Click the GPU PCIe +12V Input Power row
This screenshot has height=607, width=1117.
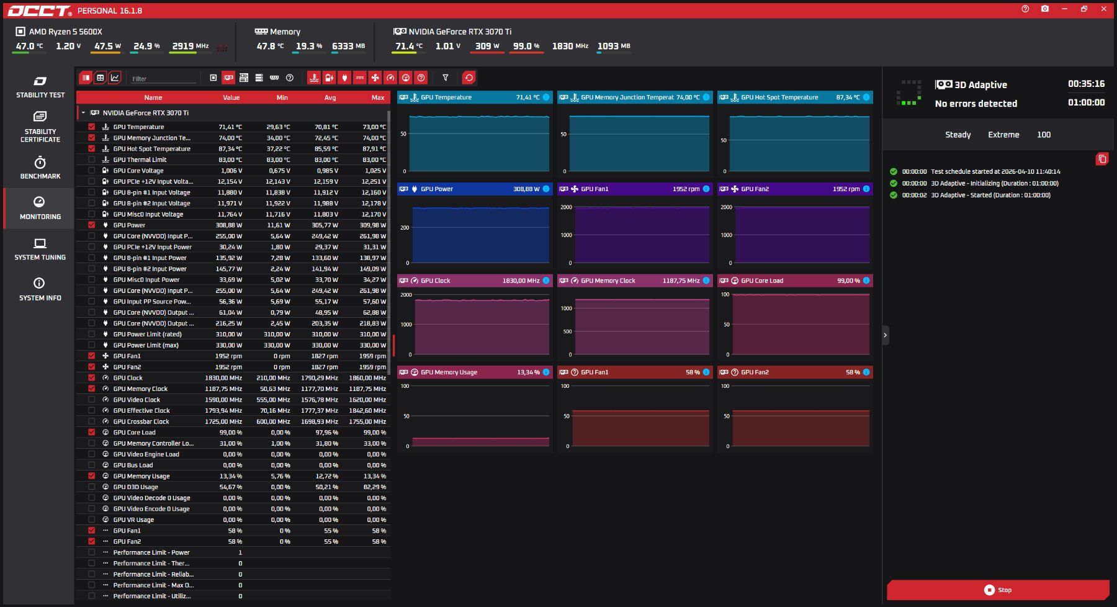[233, 247]
